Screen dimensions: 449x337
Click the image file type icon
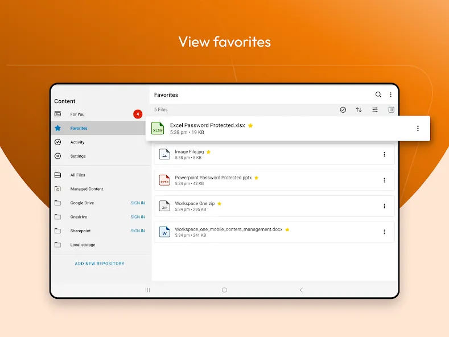click(x=164, y=154)
